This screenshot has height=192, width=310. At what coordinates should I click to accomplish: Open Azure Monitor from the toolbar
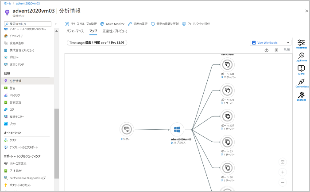click(112, 24)
